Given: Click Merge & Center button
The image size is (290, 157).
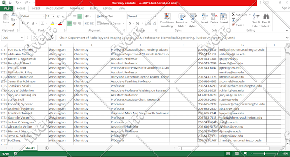Looking at the screenshot, I should click(x=109, y=23).
